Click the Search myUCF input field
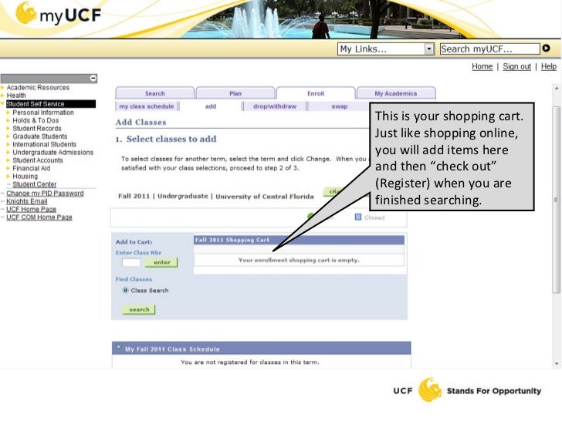The image size is (562, 421). point(489,49)
